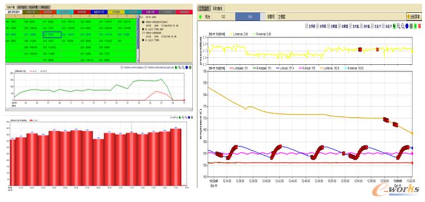The image size is (425, 202).
Task: Stop real-time curve with the red stop icon
Action: coord(419,26)
